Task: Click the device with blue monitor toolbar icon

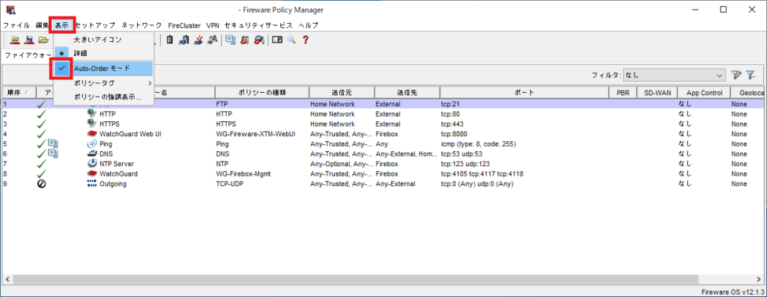Action: tap(184, 40)
